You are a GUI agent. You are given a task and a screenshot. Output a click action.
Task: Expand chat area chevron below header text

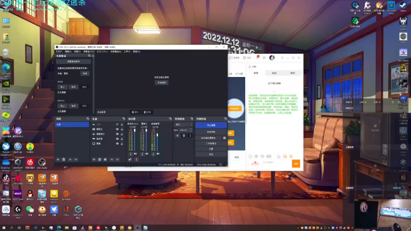pos(274,92)
